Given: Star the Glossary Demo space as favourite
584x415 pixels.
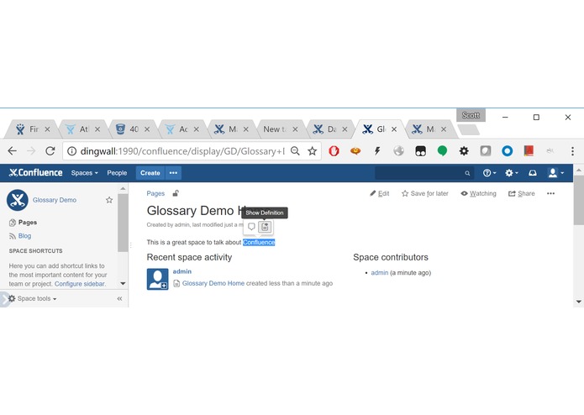Looking at the screenshot, I should click(x=109, y=200).
